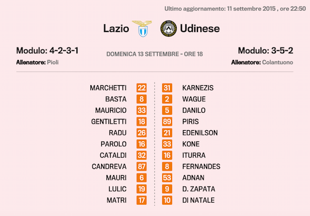Click Candreva's orange number 87 badge
Viewport: 310px width, 216px height.
pyautogui.click(x=142, y=166)
